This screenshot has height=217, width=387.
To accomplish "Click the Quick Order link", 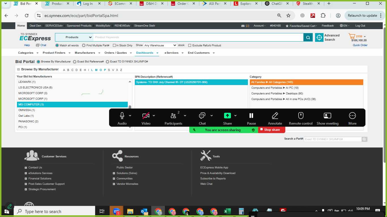I will tap(360, 45).
